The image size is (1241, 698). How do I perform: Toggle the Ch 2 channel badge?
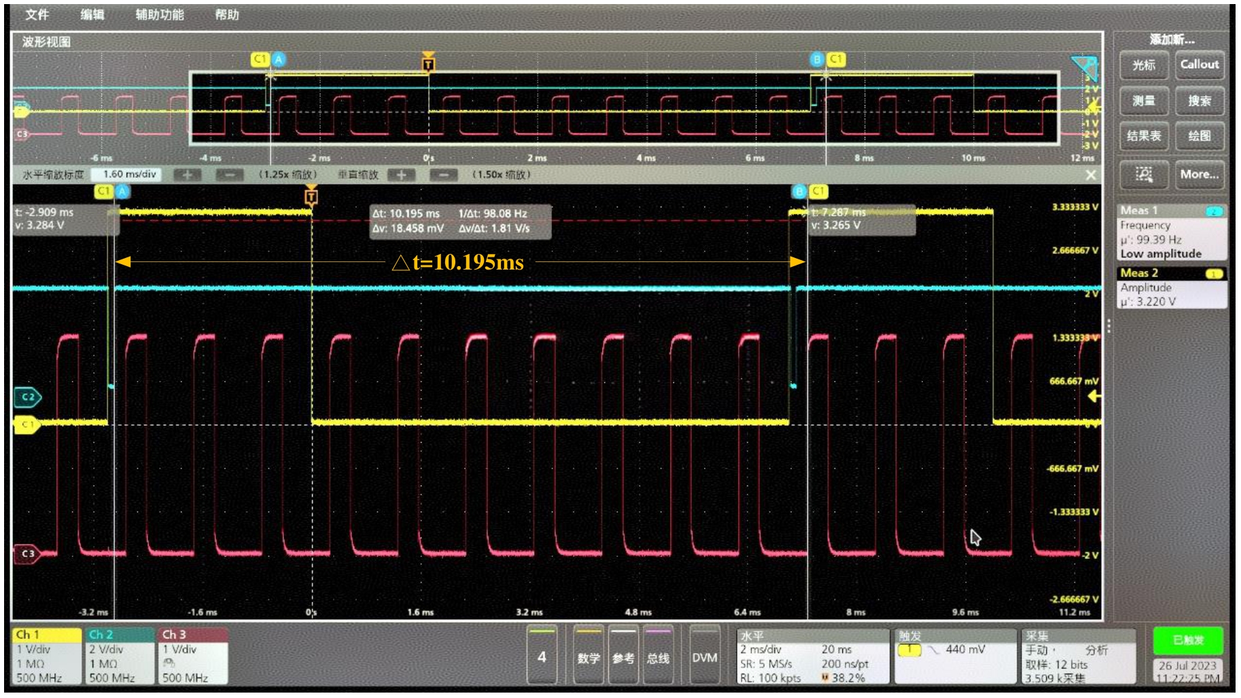coord(120,655)
